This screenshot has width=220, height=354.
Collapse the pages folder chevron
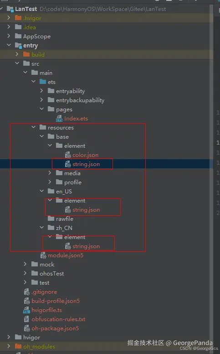[x=42, y=109]
